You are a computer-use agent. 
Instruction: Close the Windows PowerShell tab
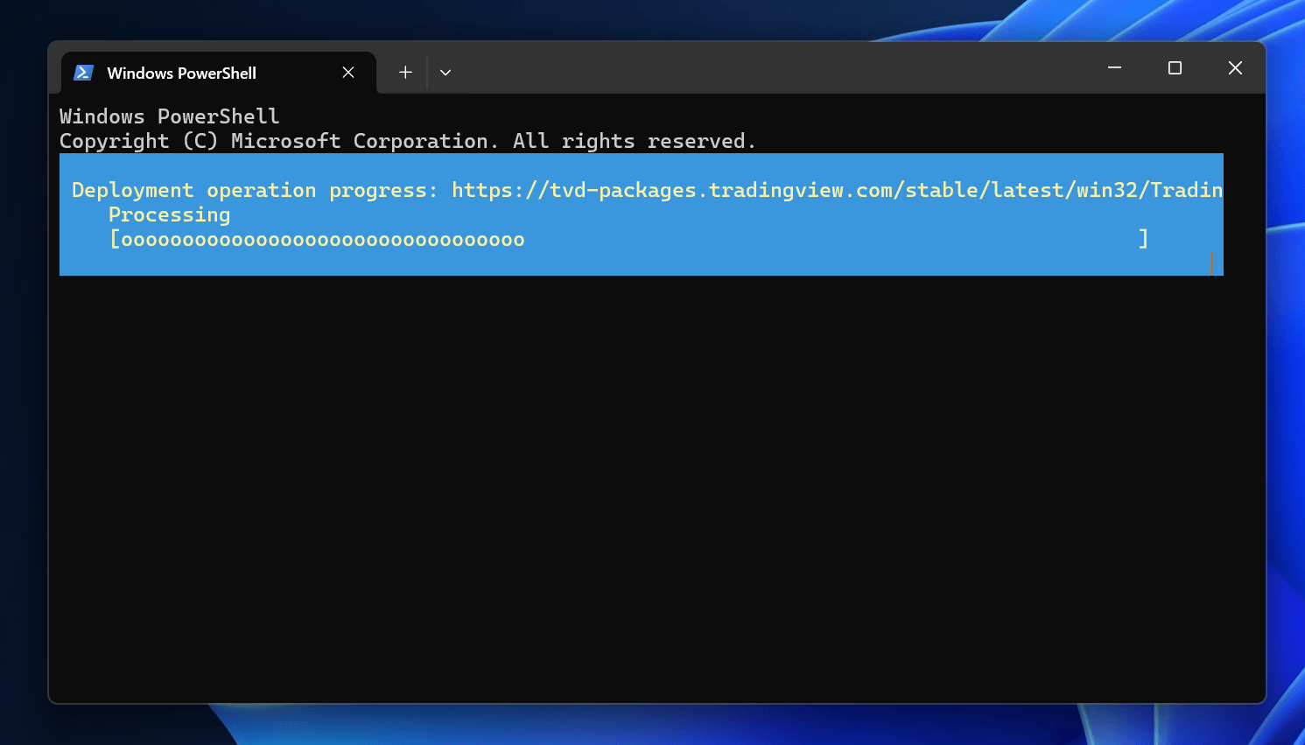pos(348,73)
